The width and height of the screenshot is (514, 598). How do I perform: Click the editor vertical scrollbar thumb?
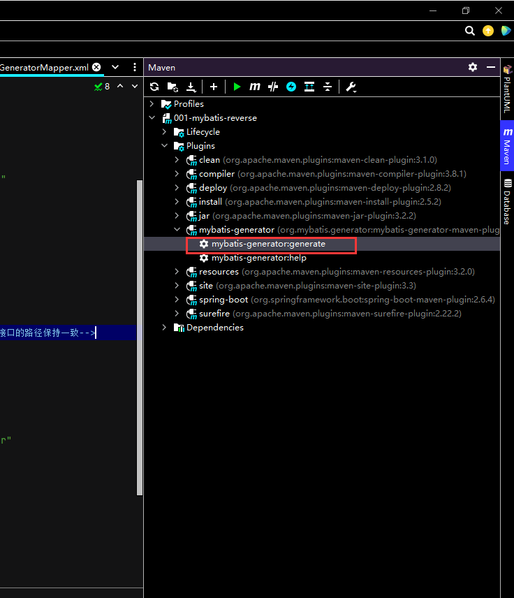140,337
